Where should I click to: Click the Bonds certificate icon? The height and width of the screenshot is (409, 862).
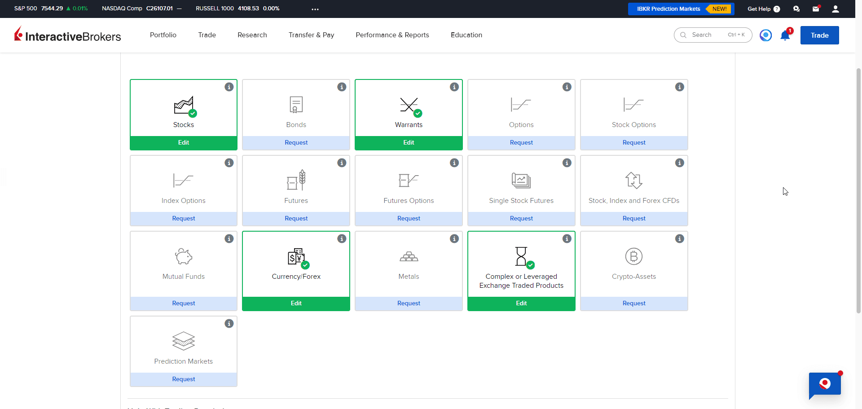point(296,105)
